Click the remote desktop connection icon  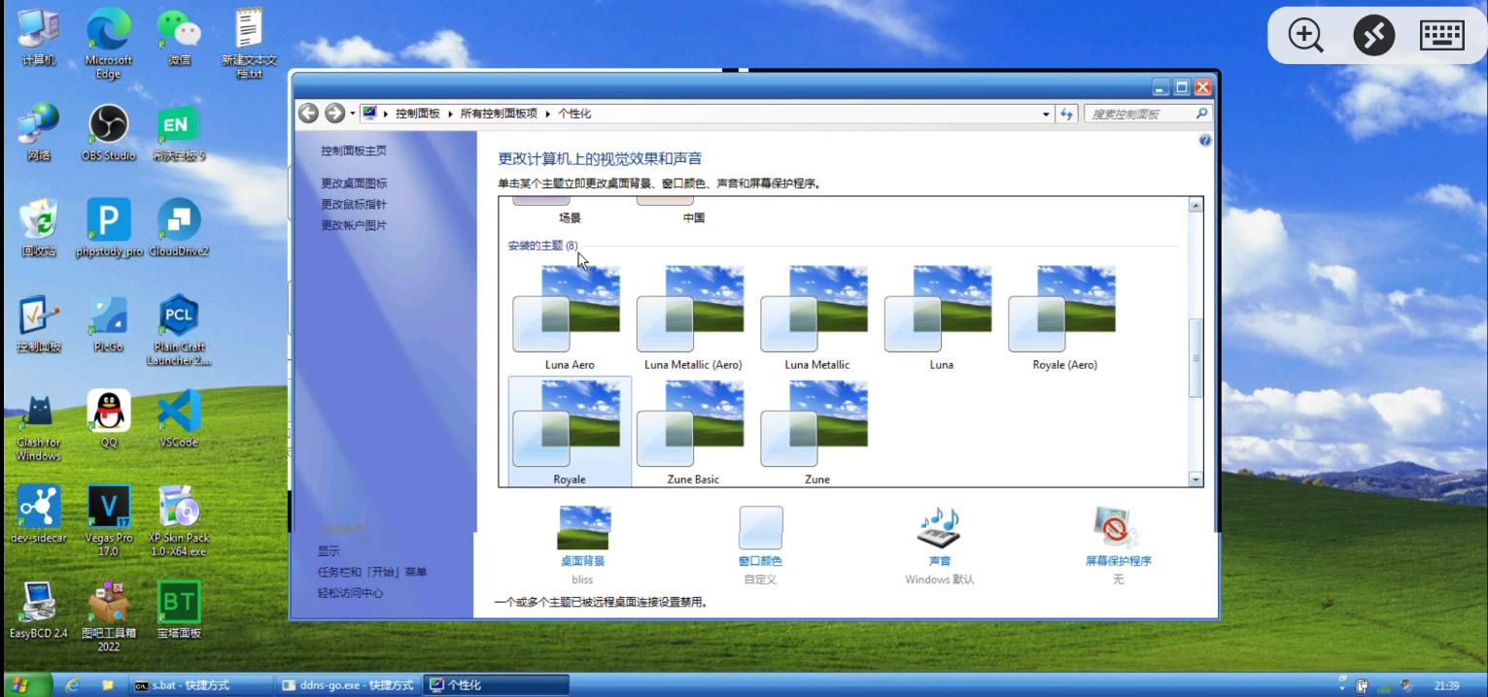[x=1374, y=36]
